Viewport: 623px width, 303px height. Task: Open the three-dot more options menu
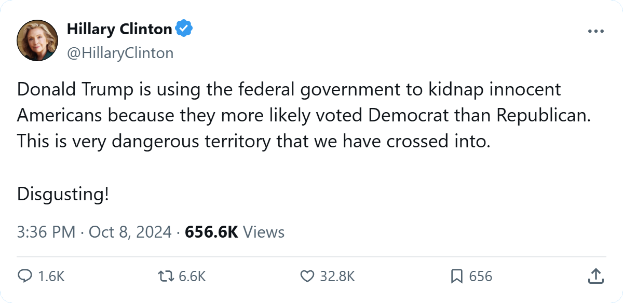(596, 31)
